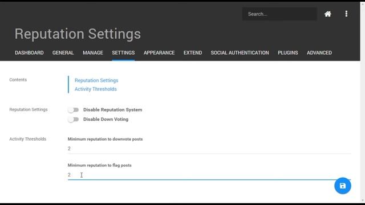
Task: Click the Disable Down Voting label
Action: pyautogui.click(x=106, y=119)
